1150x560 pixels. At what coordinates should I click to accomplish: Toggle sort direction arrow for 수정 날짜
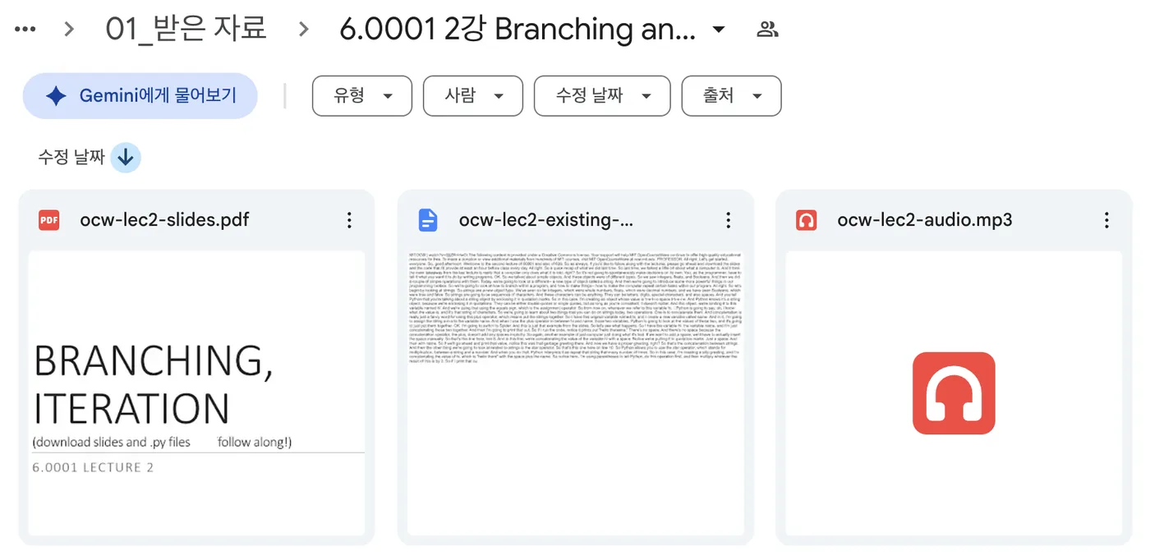pos(126,158)
